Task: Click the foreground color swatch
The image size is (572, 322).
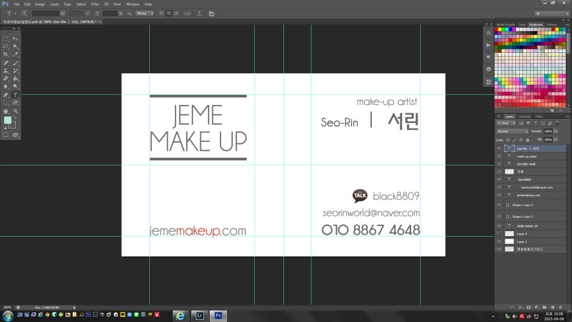Action: [x=7, y=120]
